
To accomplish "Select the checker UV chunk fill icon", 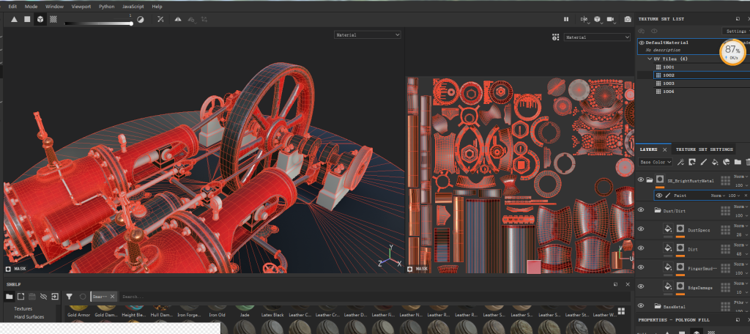I will tap(53, 20).
